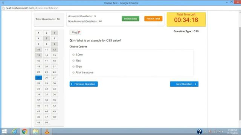Jump to question 7
Viewport: 241px width, 135px height.
tap(38, 44)
